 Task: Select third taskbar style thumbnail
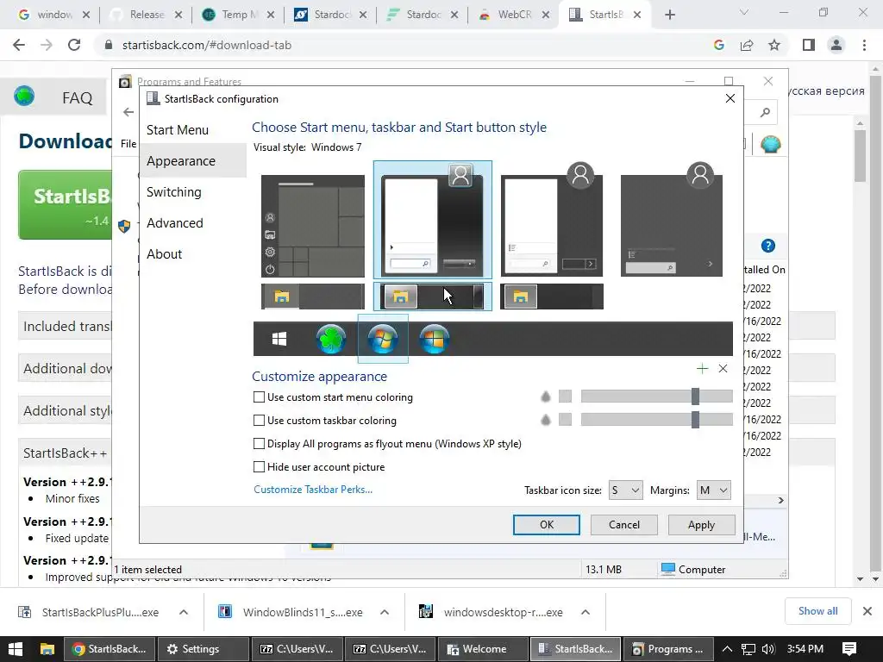point(552,297)
